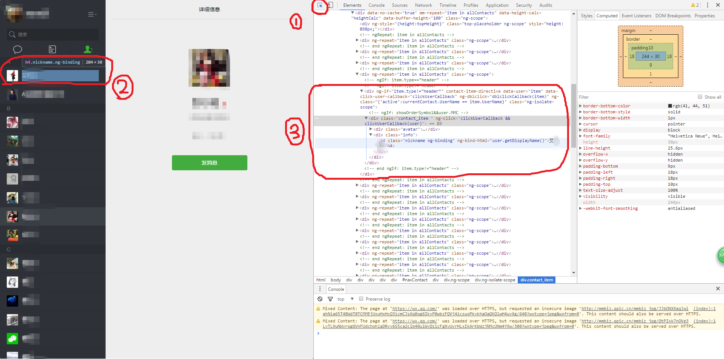Open the WeChat hamburger menu icon
Screen dimensions: 724x359
pyautogui.click(x=92, y=14)
